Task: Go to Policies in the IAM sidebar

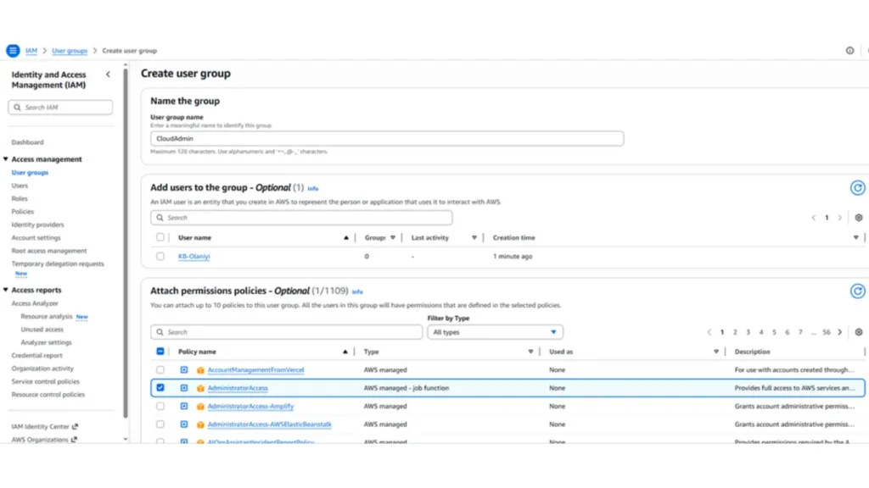Action: [x=23, y=212]
